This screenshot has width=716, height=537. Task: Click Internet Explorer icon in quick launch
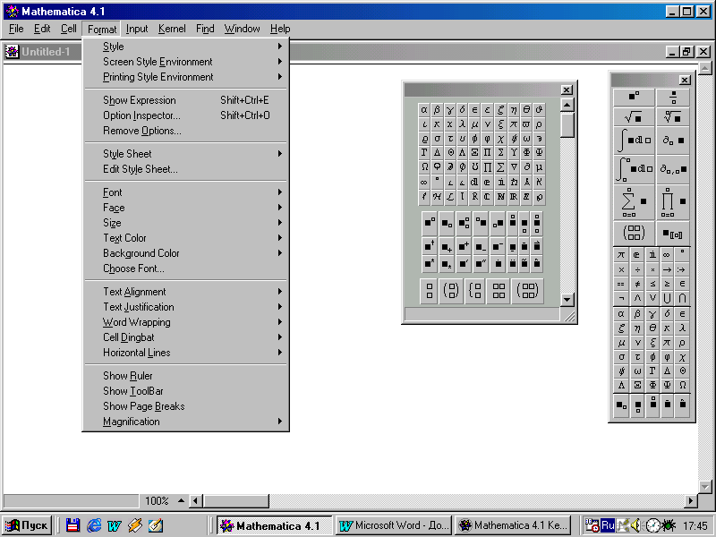point(94,525)
